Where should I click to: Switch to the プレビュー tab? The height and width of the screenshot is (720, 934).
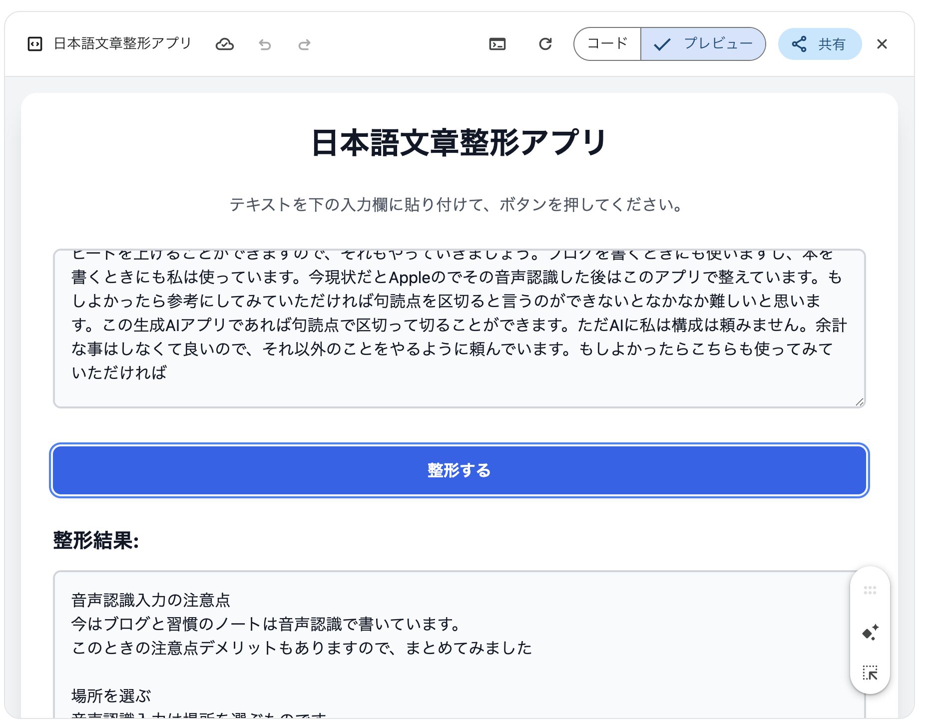703,44
